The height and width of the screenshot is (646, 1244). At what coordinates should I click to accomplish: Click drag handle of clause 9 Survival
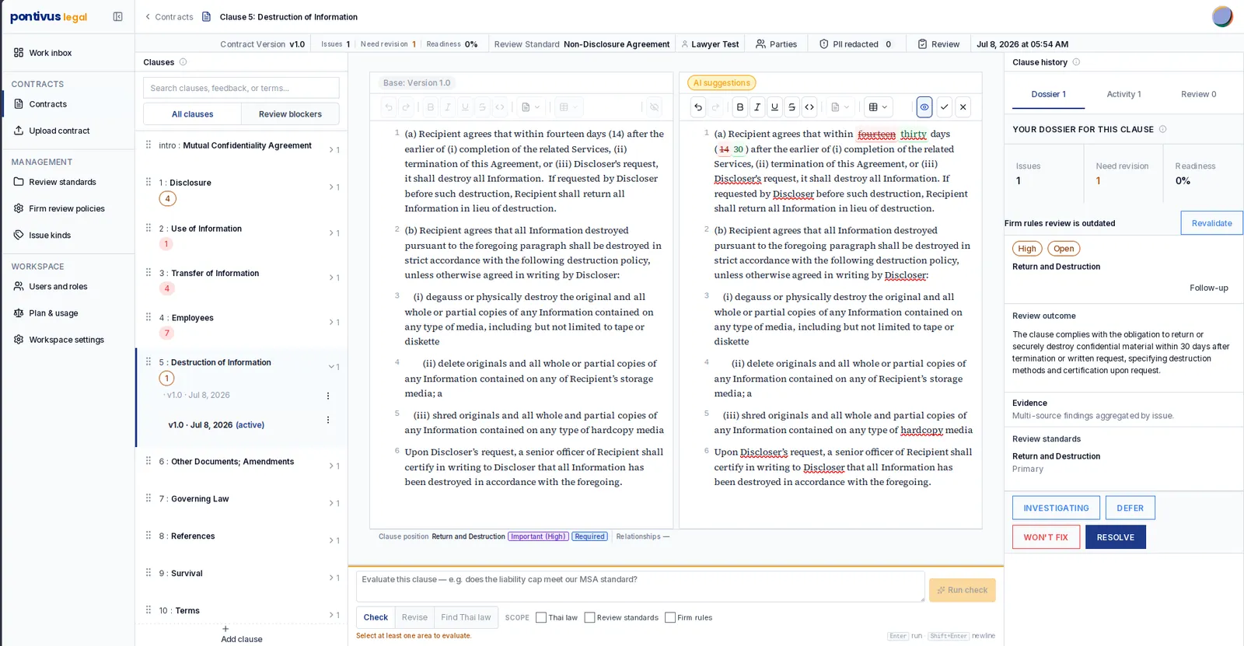pos(149,572)
